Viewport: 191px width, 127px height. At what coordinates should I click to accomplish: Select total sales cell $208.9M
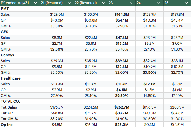177,107
